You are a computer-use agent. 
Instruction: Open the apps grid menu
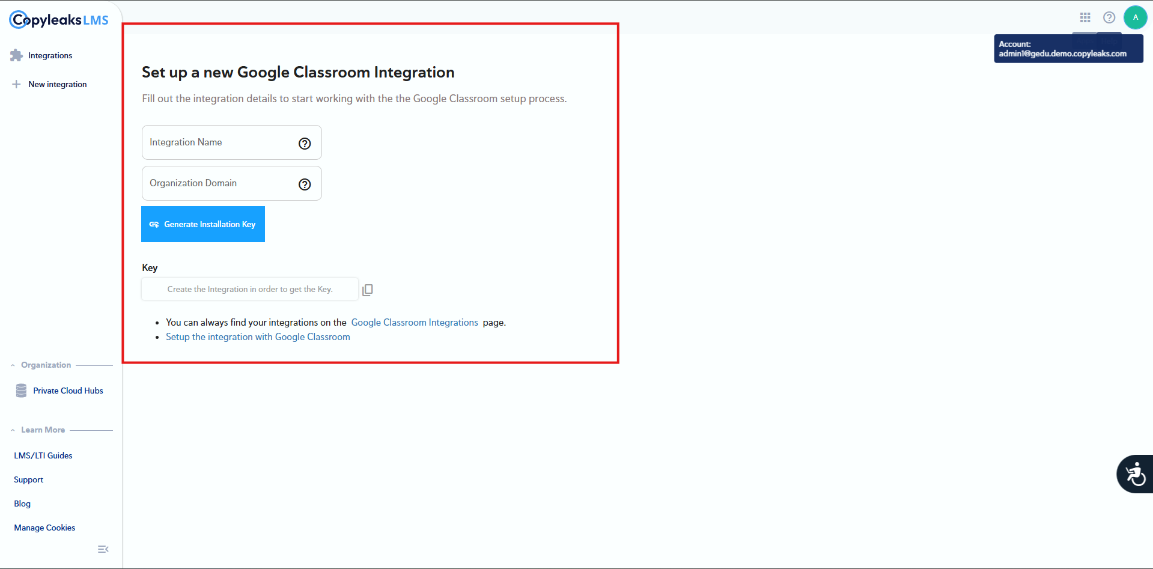point(1085,17)
